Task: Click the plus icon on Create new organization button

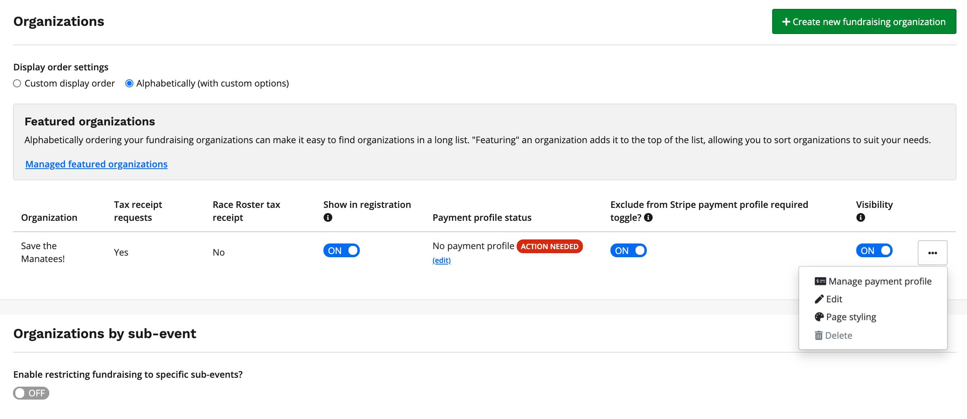Action: (x=786, y=22)
